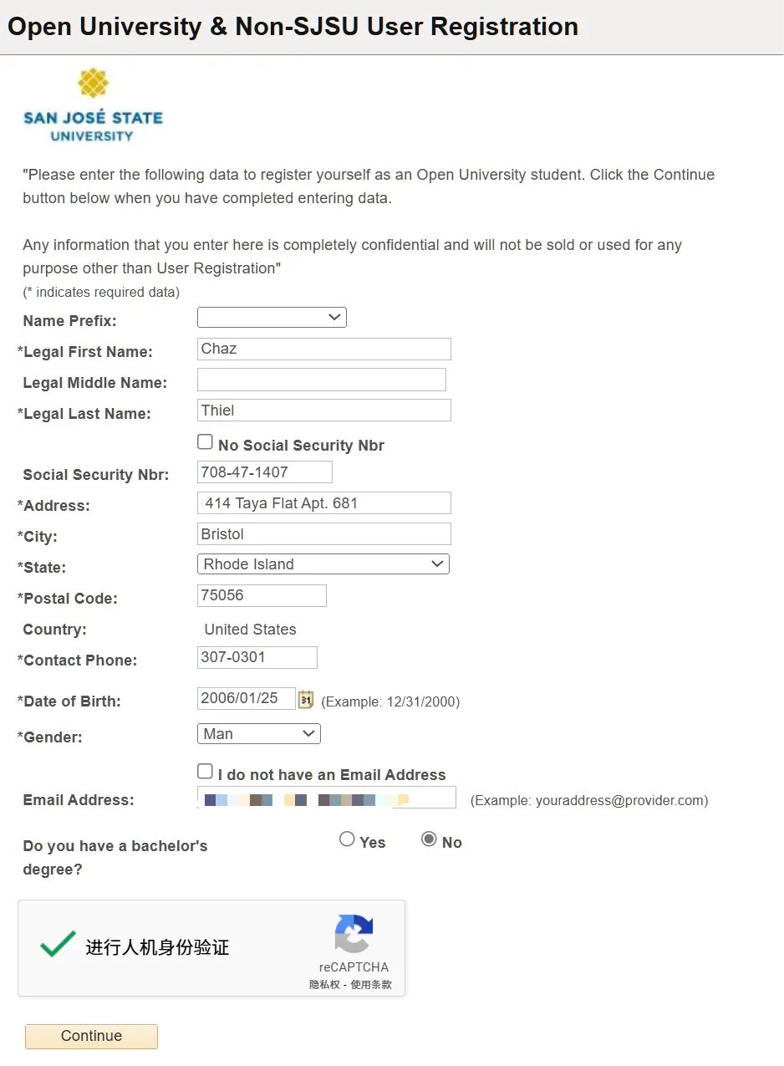Click the reCAPTCHA green verification checkmark
Viewport: 784px width, 1066px height.
pos(58,945)
